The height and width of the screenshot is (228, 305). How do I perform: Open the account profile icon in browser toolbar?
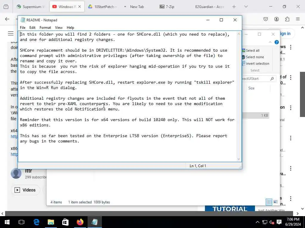coord(276,19)
